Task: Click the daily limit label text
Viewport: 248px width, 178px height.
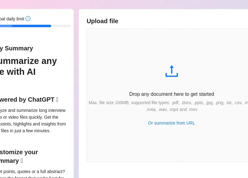Action: click(12, 19)
